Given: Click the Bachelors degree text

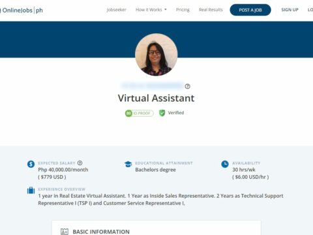Looking at the screenshot, I should [155, 170].
